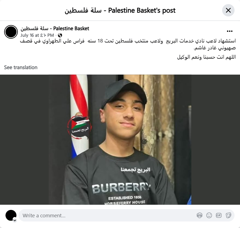Click the Arabic prayer line above See translation
Screen dimensions: 240x228
207,57
